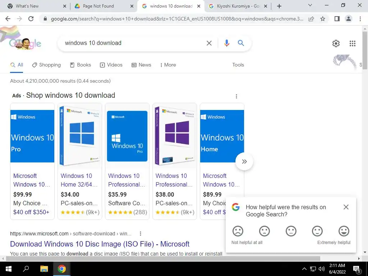Open Windows taskbar search
The image size is (368, 276).
tap(26, 269)
